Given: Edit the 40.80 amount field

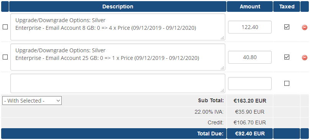Looking at the screenshot, I should tap(250, 57).
